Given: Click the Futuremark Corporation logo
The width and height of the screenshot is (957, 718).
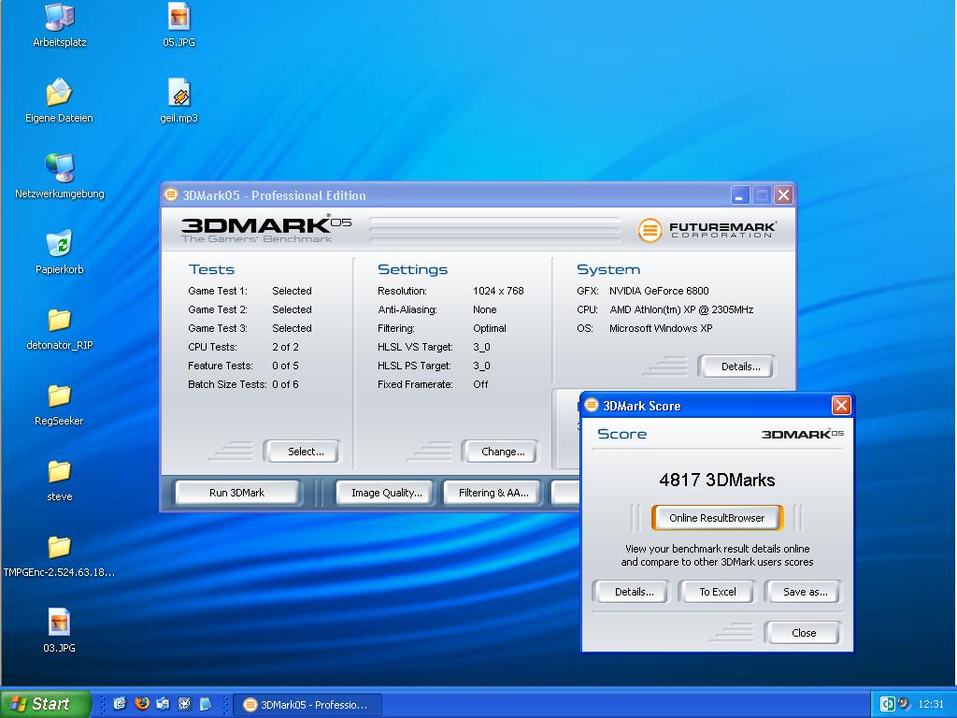Looking at the screenshot, I should 707,230.
